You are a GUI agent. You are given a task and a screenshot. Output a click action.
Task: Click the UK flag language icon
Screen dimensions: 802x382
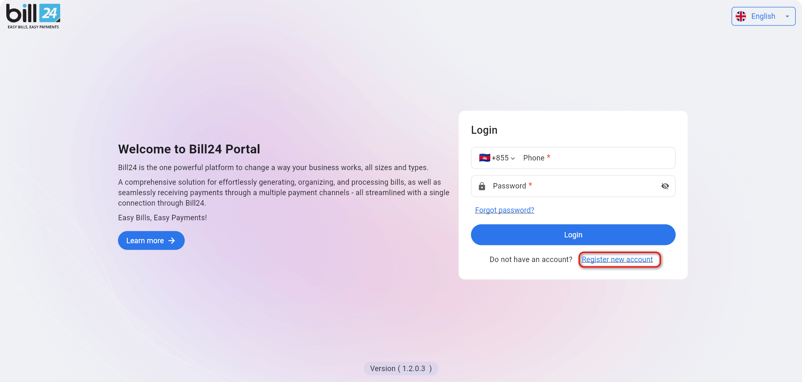(741, 16)
